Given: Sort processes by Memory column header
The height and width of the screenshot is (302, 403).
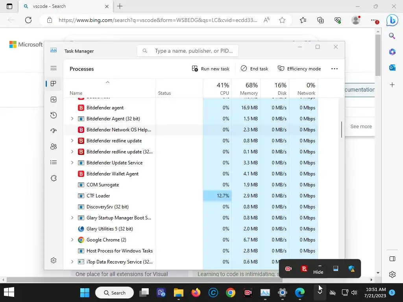Looking at the screenshot, I should pos(246,88).
